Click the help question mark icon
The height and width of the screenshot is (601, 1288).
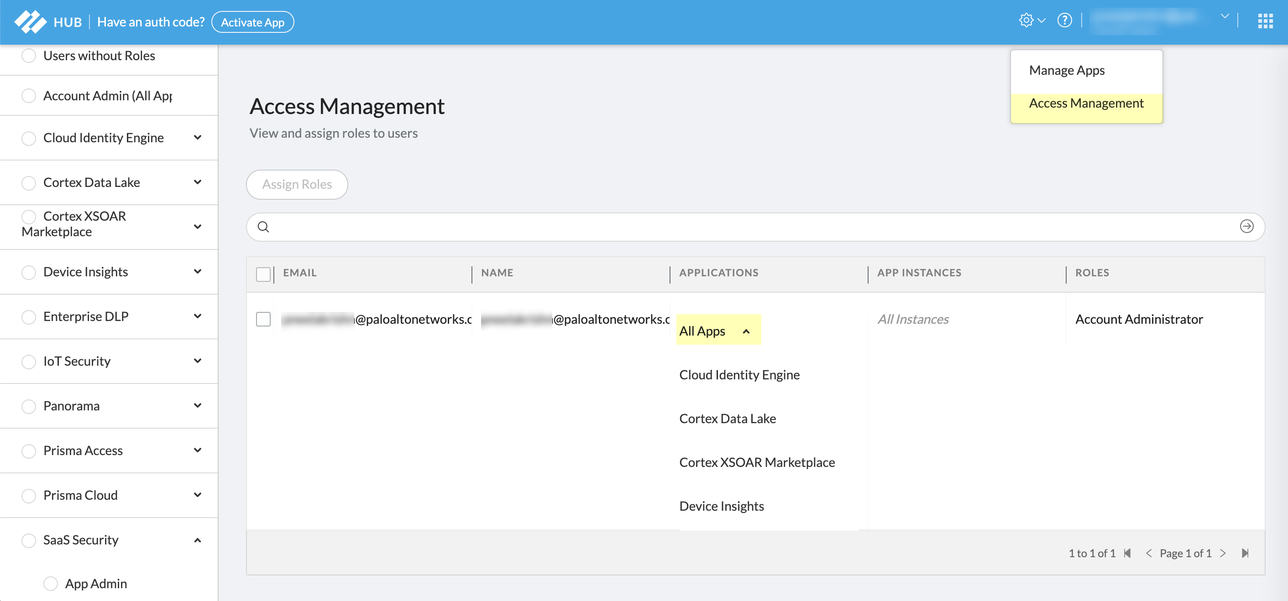point(1064,21)
